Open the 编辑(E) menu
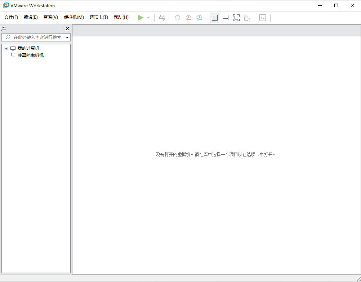This screenshot has height=282, width=361. (31, 18)
